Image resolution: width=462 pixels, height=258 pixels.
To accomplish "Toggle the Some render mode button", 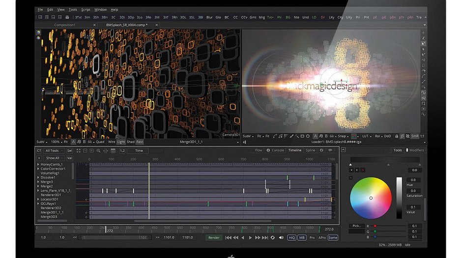I will 333,238.
